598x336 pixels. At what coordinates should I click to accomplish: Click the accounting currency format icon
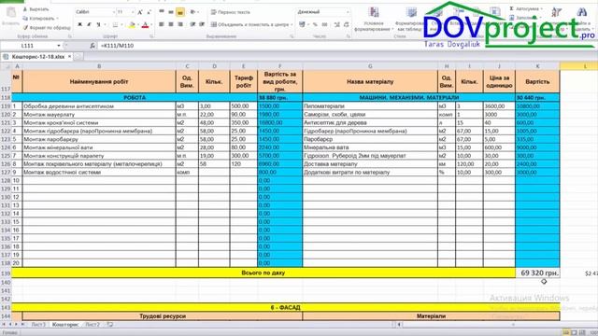coord(302,24)
